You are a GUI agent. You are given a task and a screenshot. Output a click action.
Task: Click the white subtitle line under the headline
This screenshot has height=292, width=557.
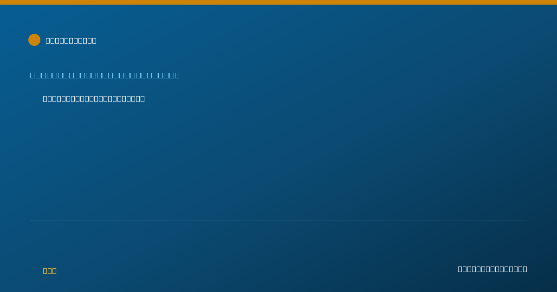94,99
